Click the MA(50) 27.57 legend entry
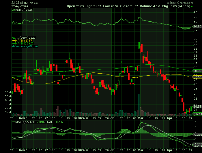Viewport: 202px width, 153px height. coord(24,41)
